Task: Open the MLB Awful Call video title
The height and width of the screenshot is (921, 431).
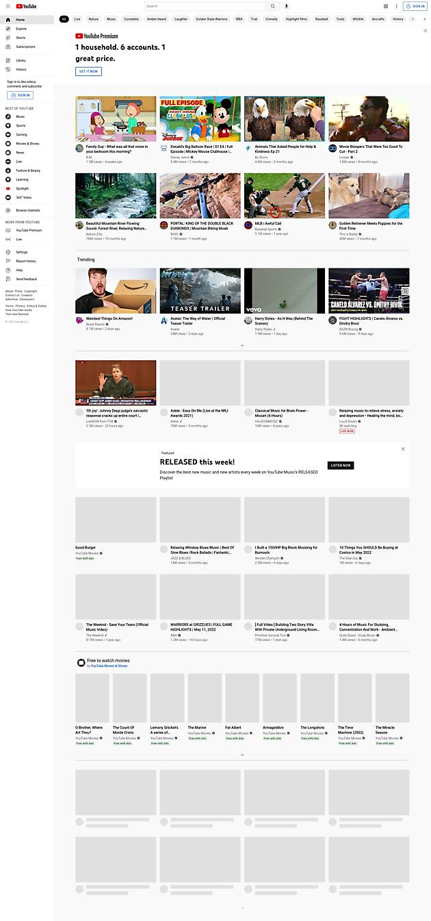Action: point(268,223)
